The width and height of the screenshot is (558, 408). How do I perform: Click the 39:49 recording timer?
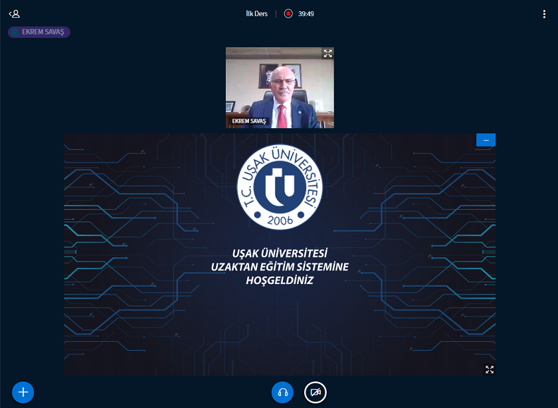(306, 13)
